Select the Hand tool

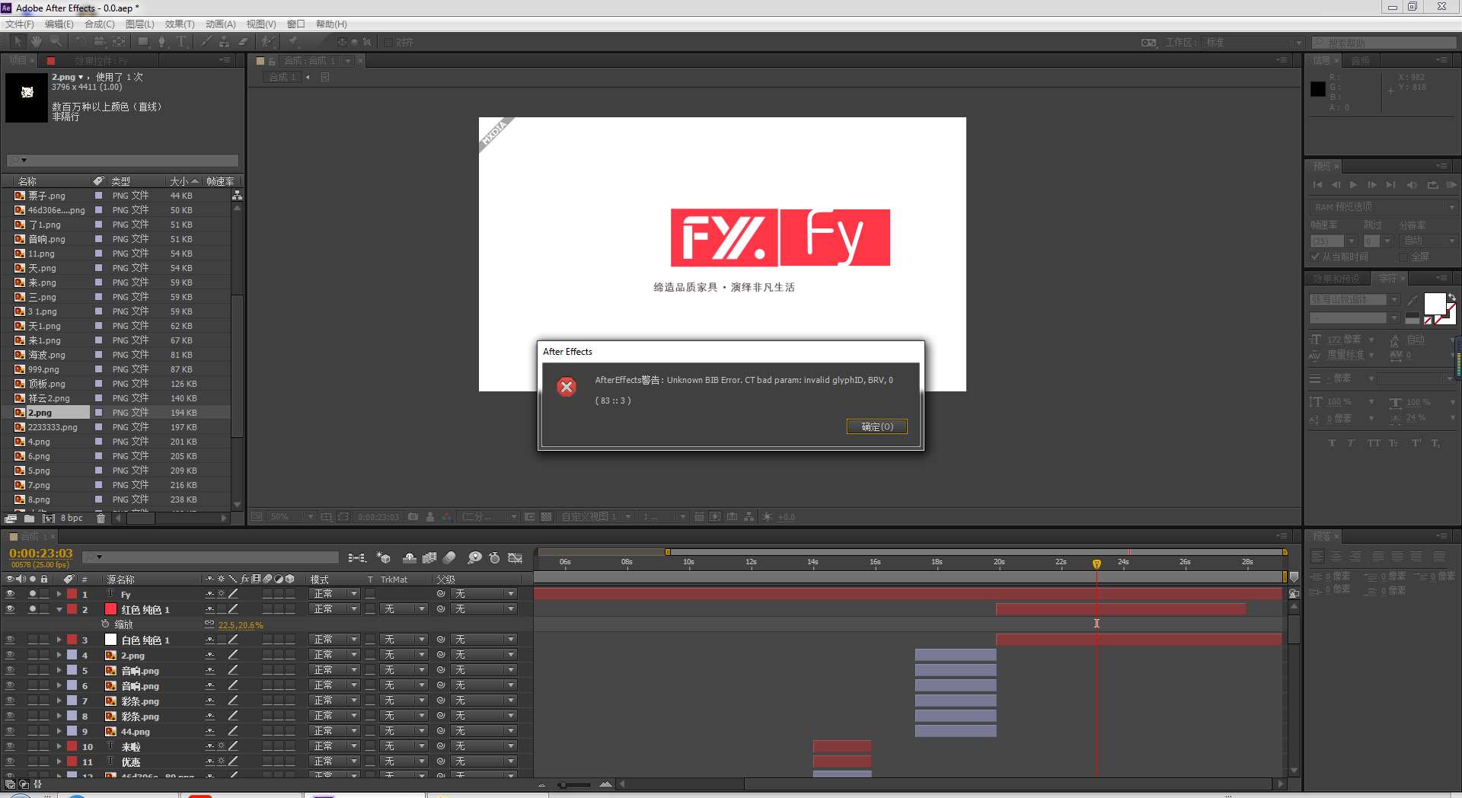[x=37, y=42]
